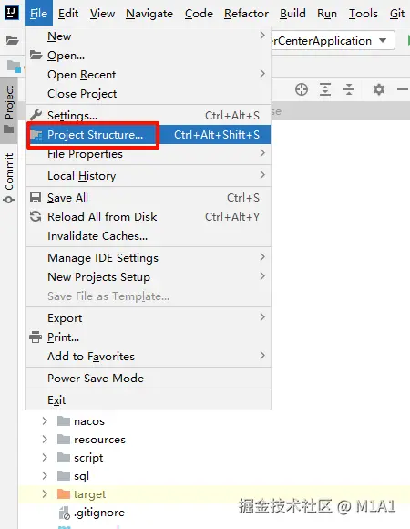Open the View menu
Image resolution: width=410 pixels, height=529 pixels.
click(102, 14)
